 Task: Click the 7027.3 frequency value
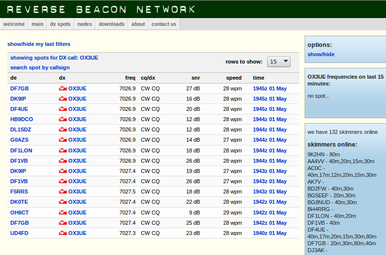(128, 233)
